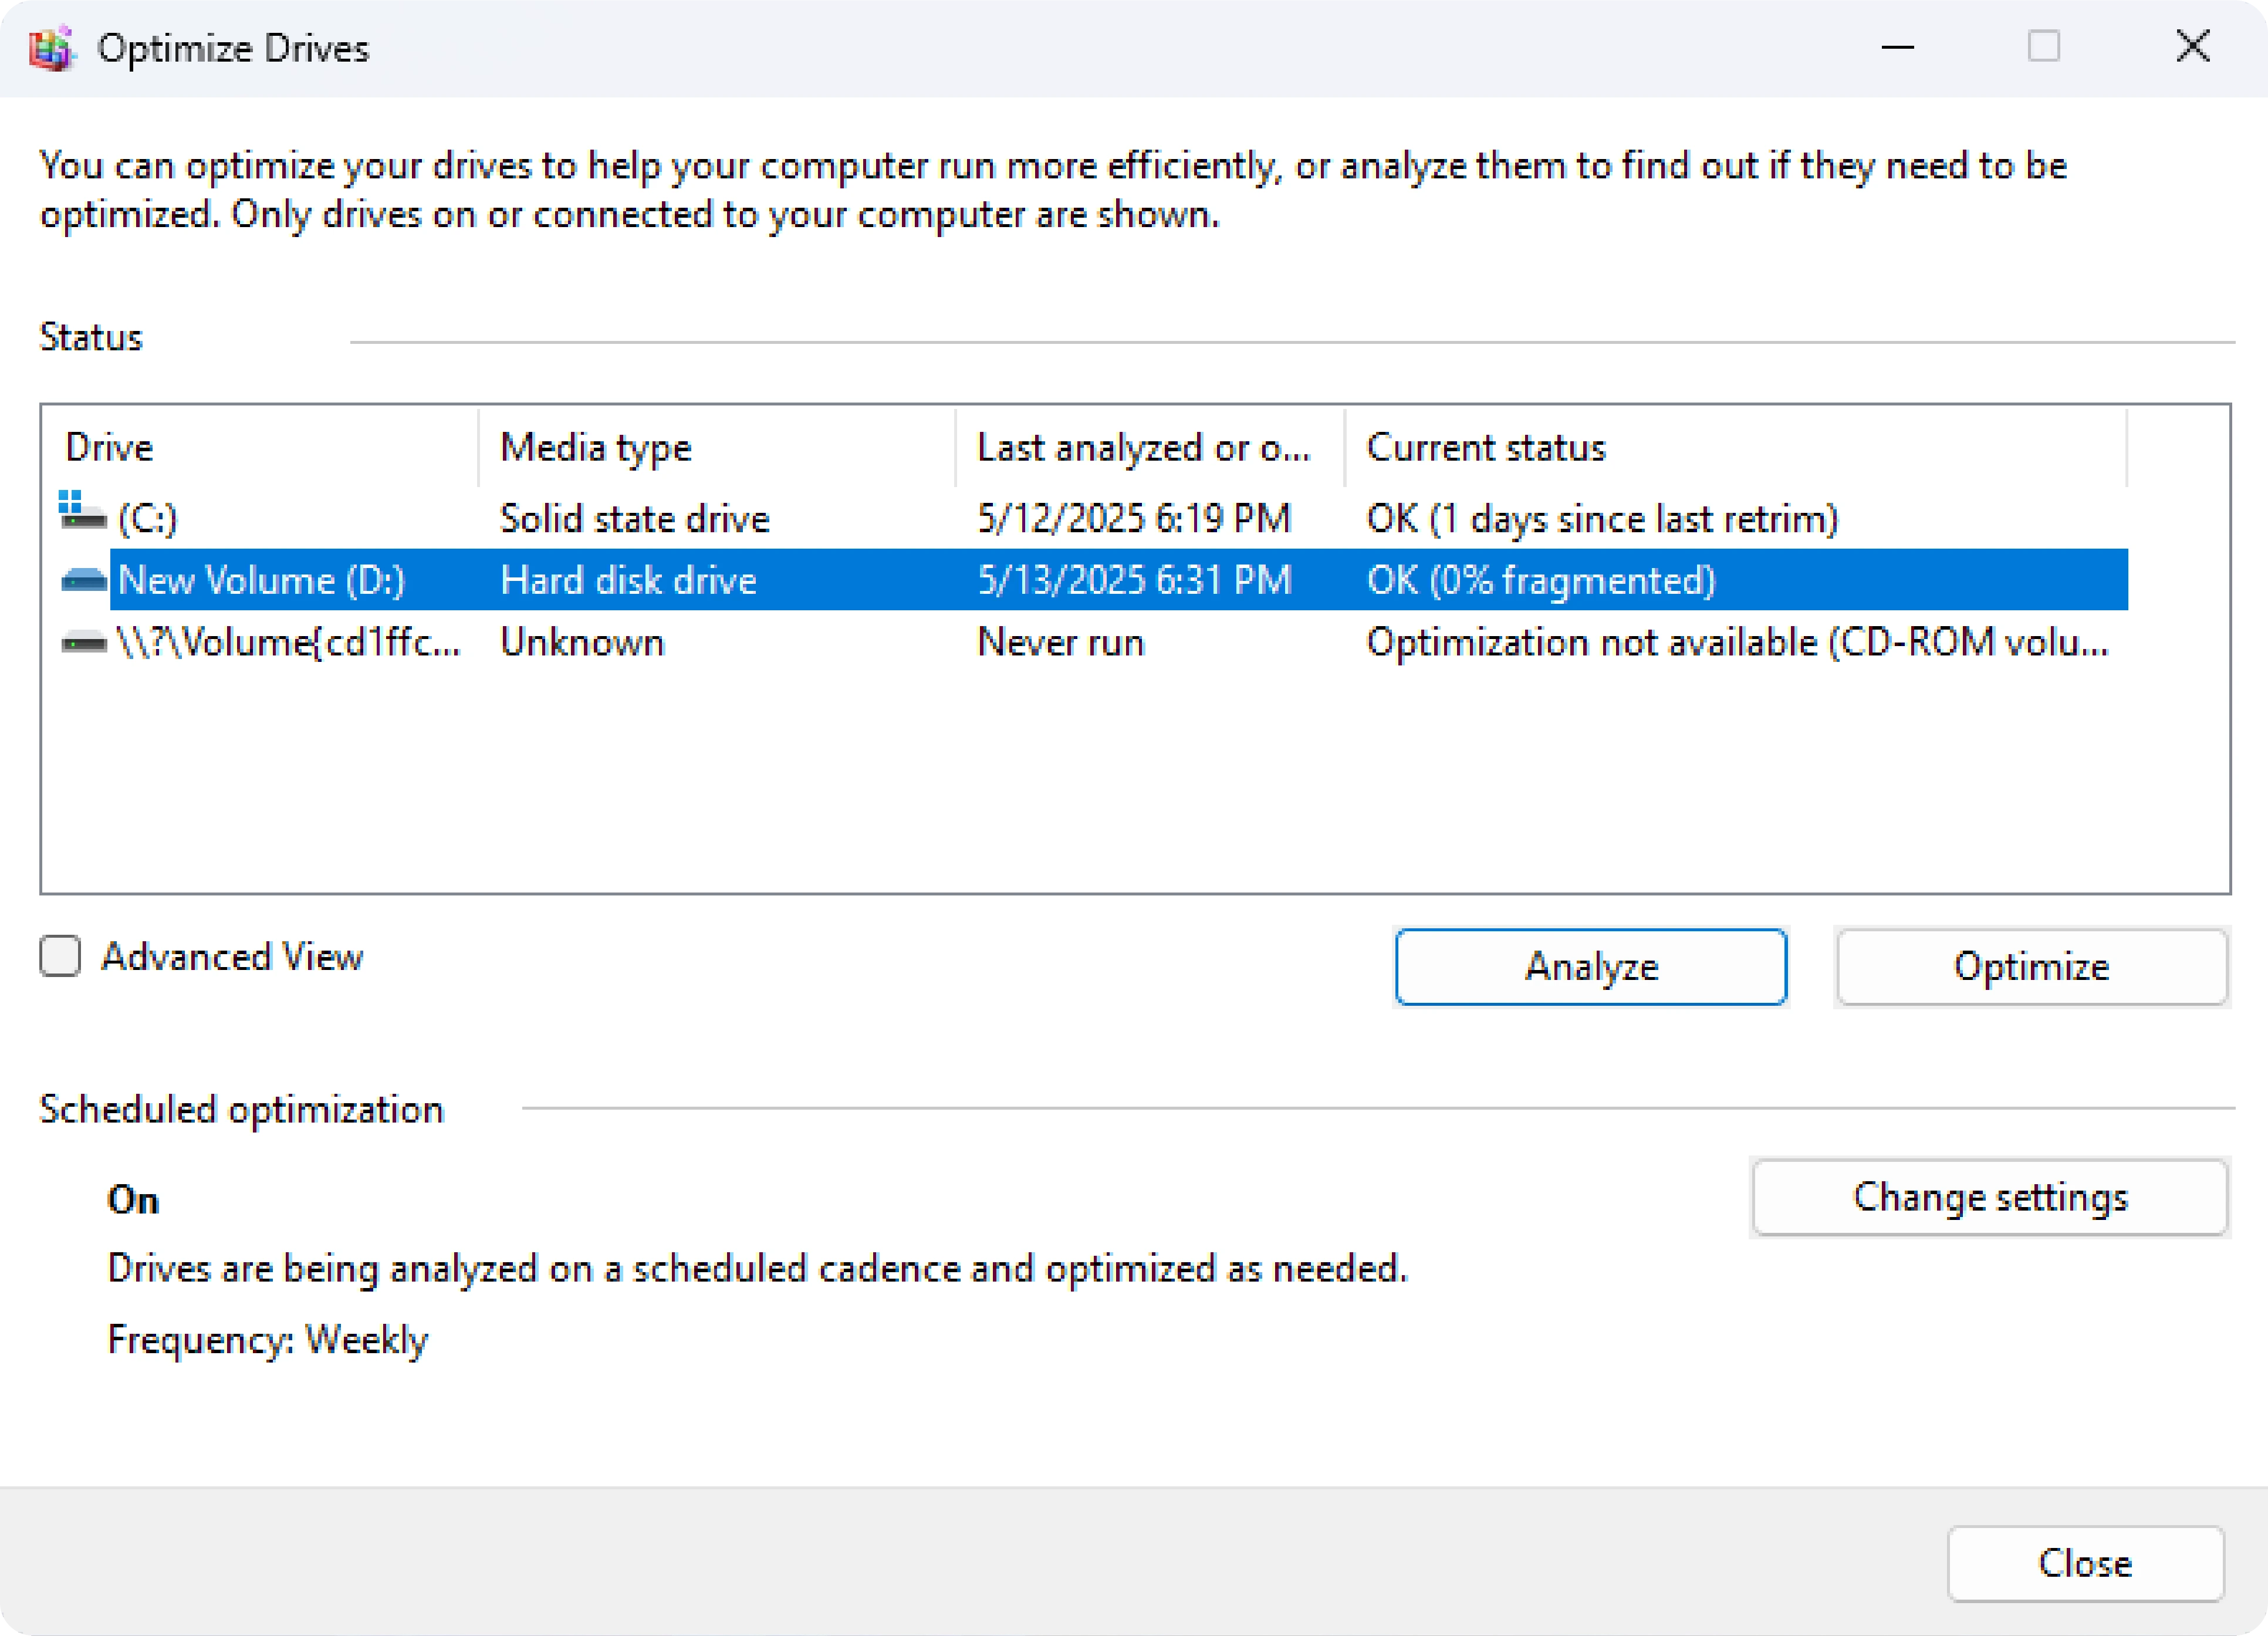
Task: Open Change settings for scheduled optimization
Action: tap(1989, 1197)
